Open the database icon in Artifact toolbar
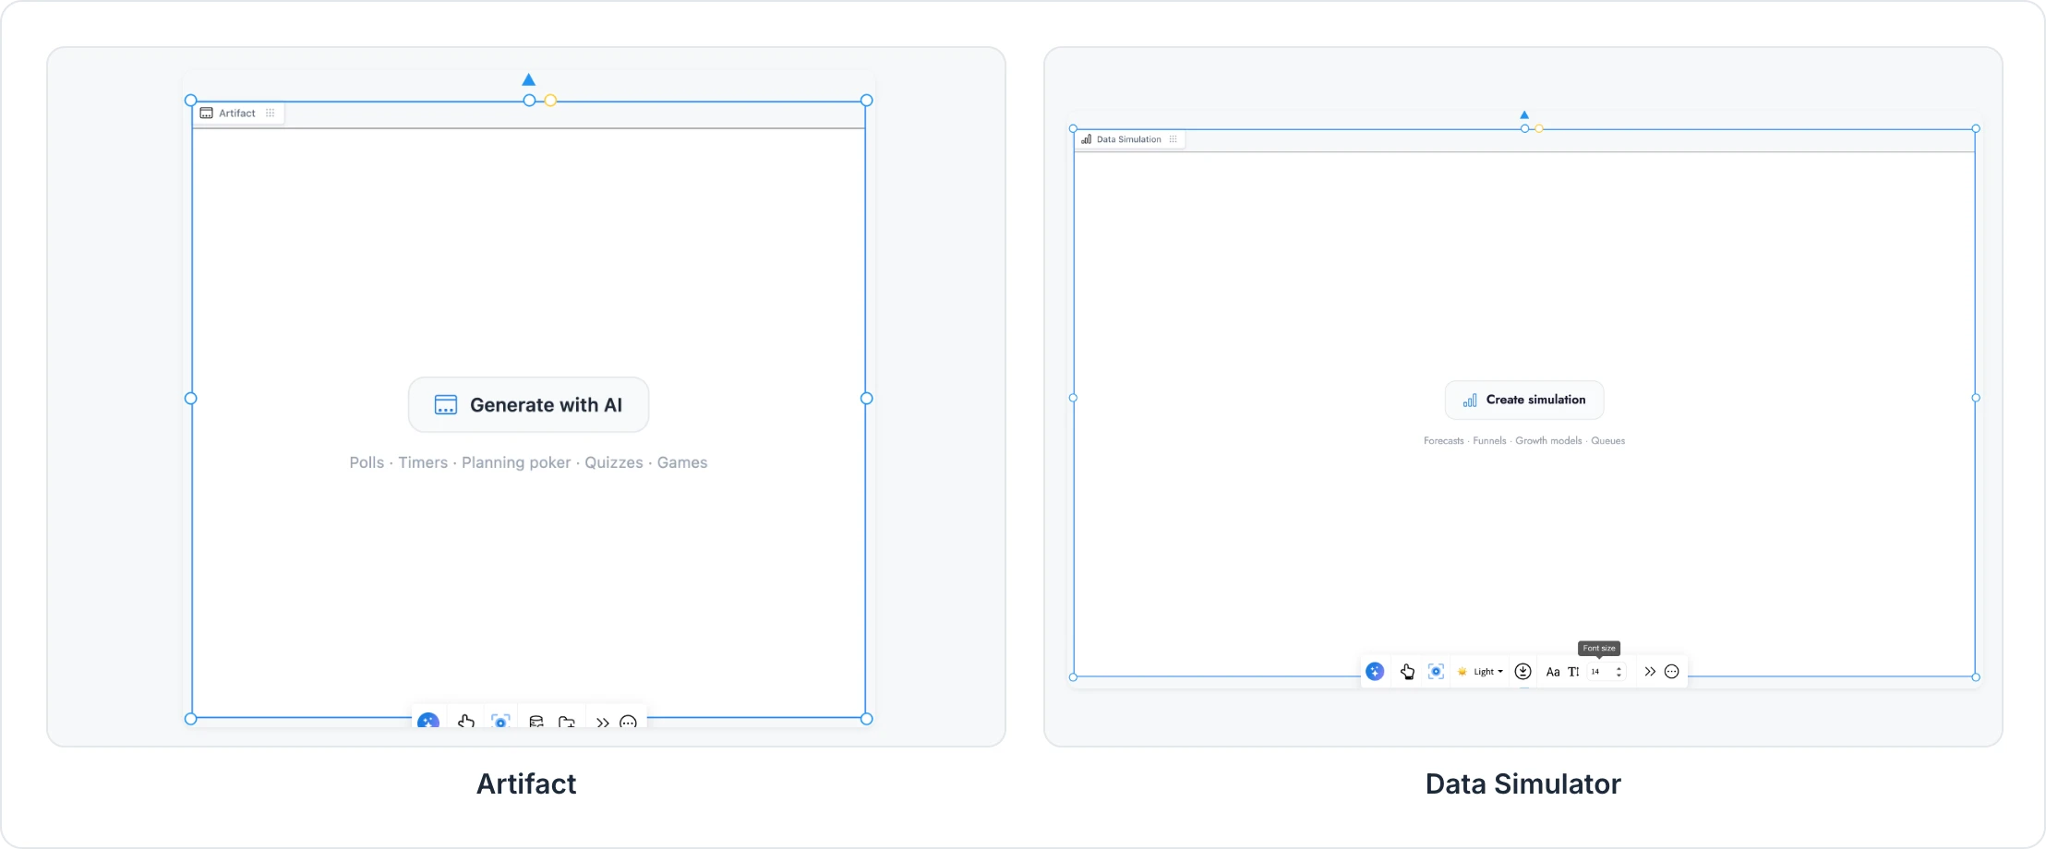The width and height of the screenshot is (2046, 849). (x=536, y=722)
